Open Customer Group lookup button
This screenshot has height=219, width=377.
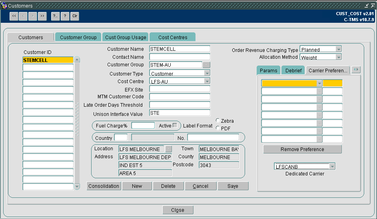click(206, 65)
